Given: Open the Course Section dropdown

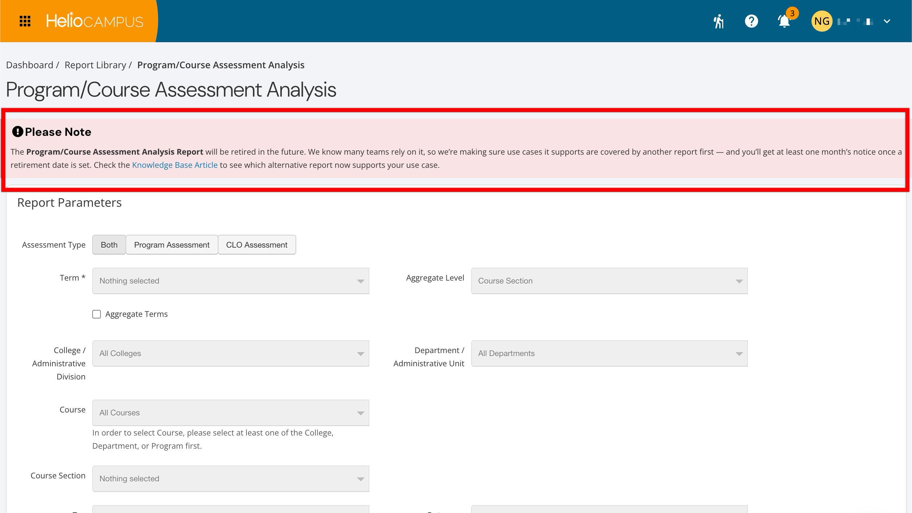Looking at the screenshot, I should click(231, 479).
